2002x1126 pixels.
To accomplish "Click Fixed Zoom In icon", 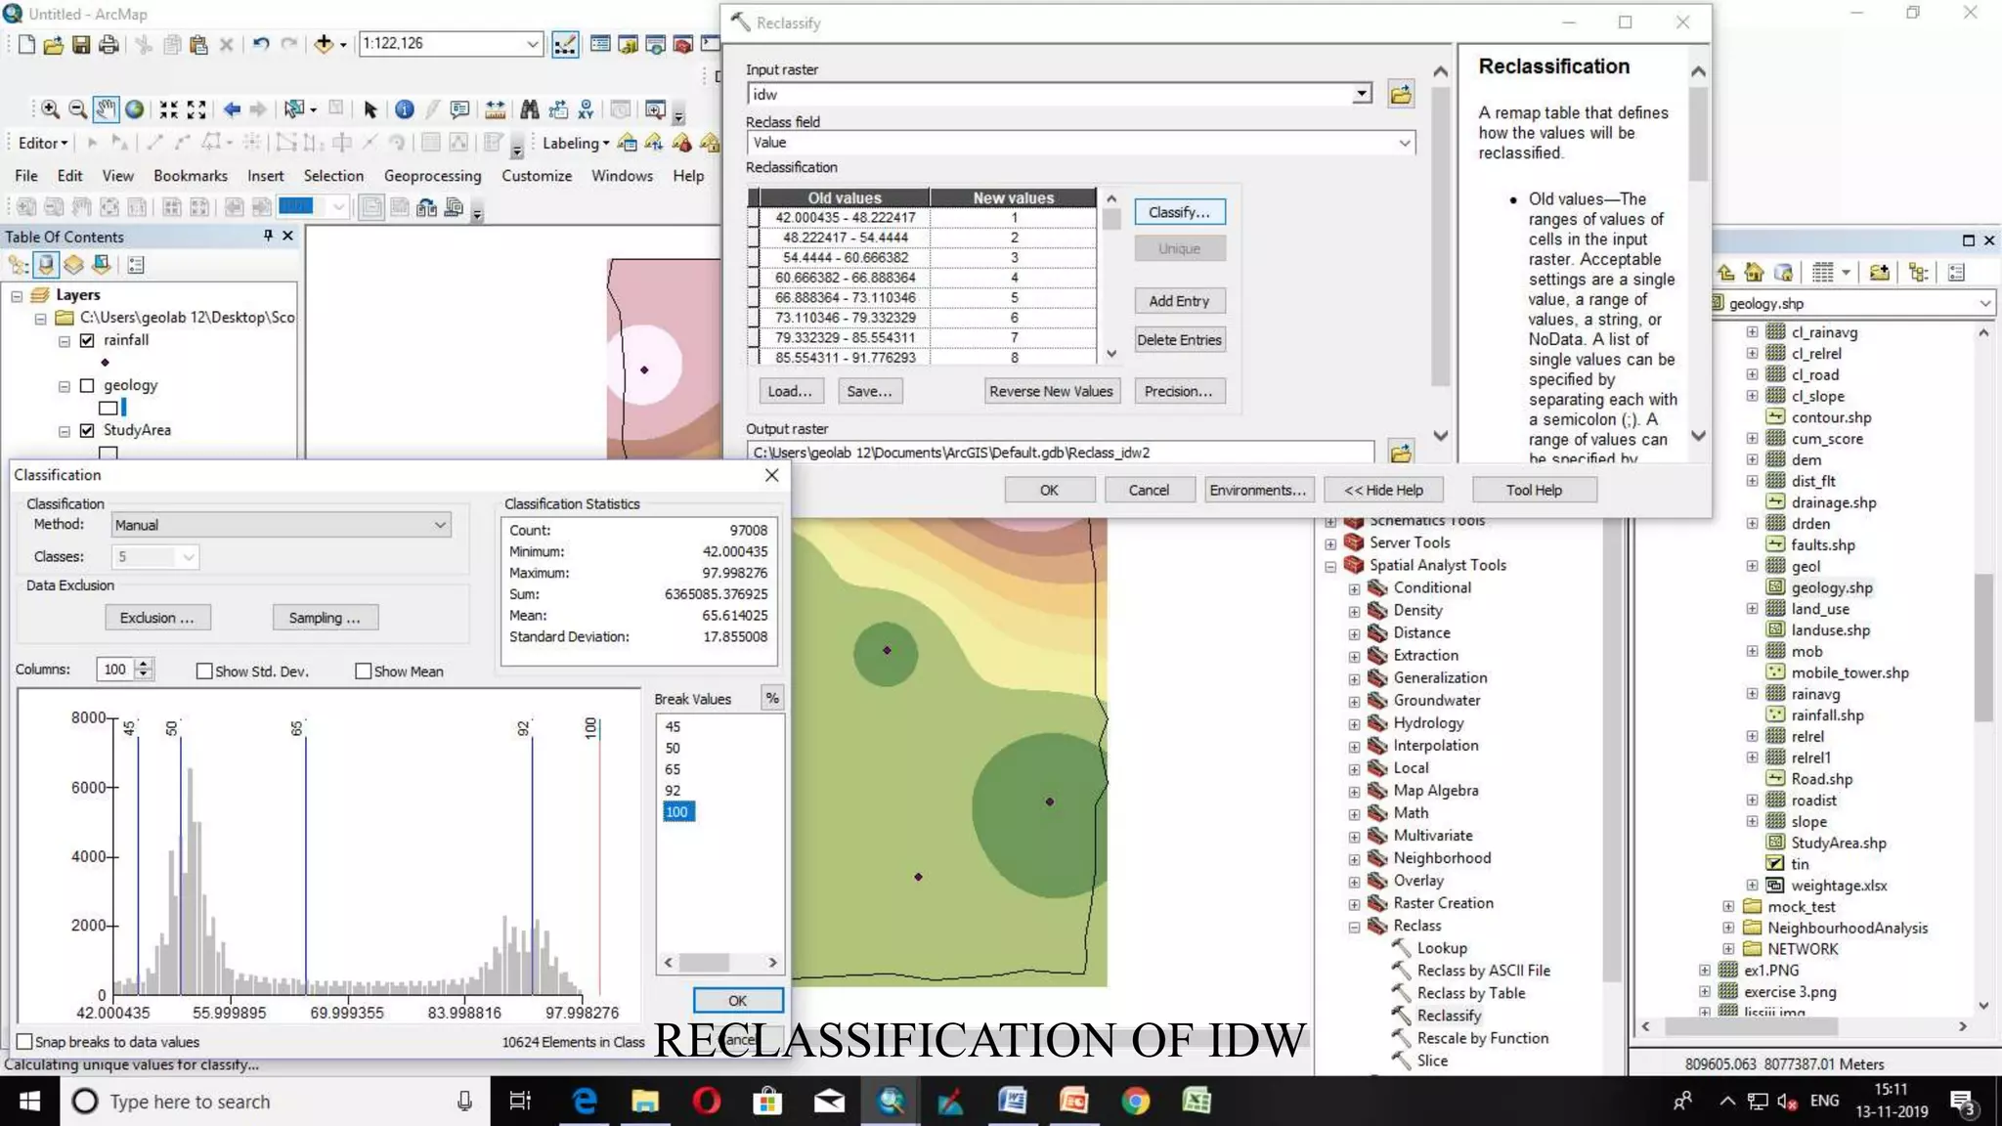I will [x=169, y=109].
